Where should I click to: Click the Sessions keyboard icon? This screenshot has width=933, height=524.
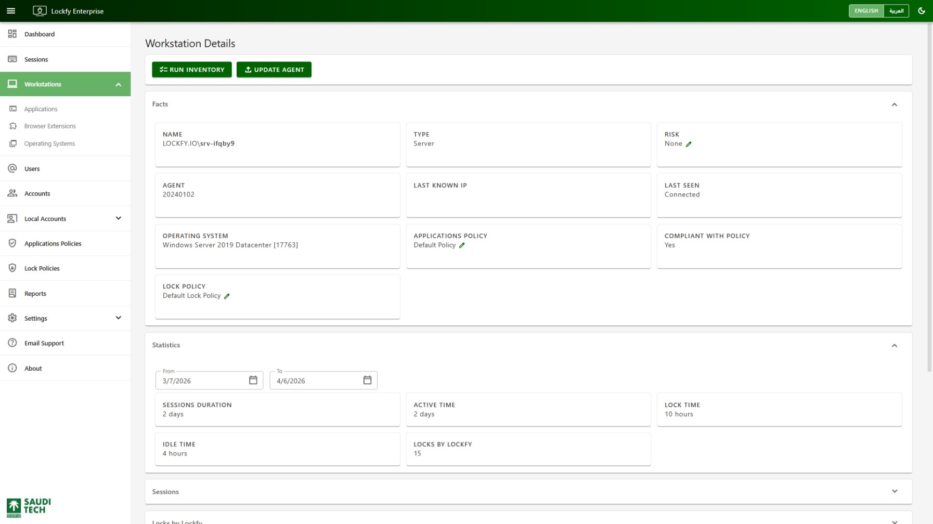(12, 59)
